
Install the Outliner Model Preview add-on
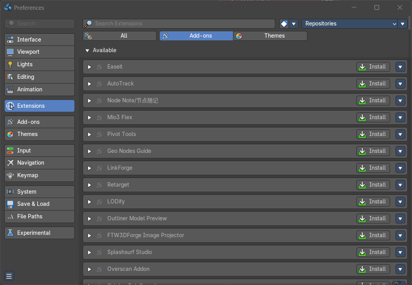pos(373,218)
